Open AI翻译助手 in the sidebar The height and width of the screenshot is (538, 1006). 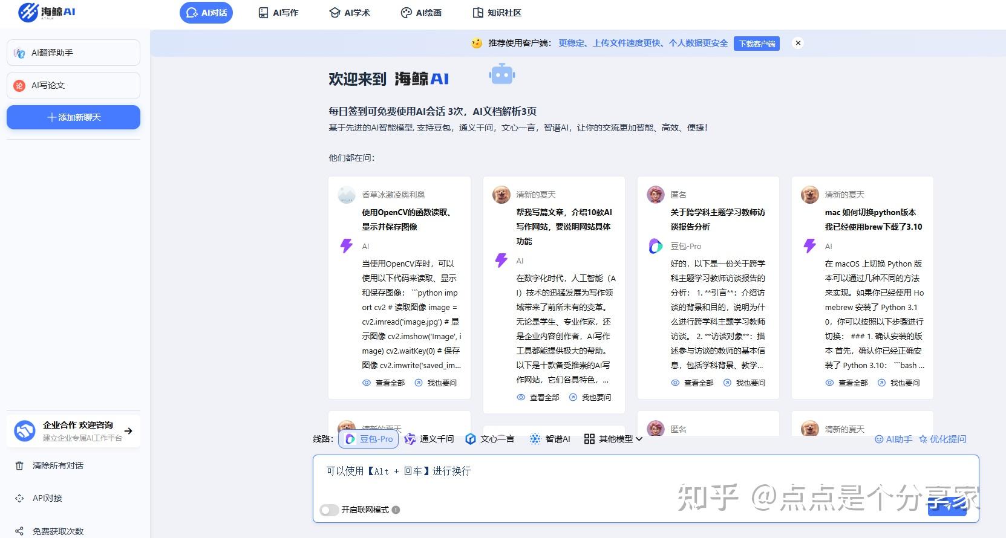click(73, 53)
